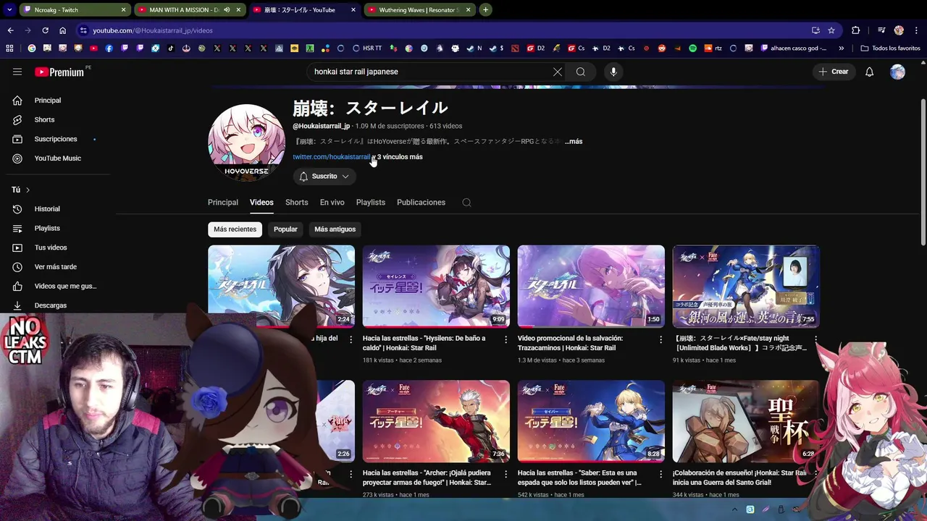Open YouTube Music in sidebar
927x521 pixels.
58,158
